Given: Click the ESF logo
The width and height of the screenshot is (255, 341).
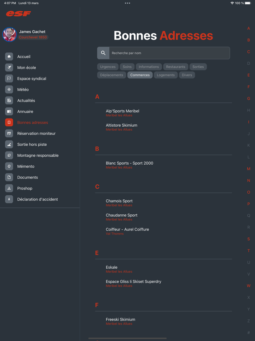Looking at the screenshot, I should pos(19,14).
